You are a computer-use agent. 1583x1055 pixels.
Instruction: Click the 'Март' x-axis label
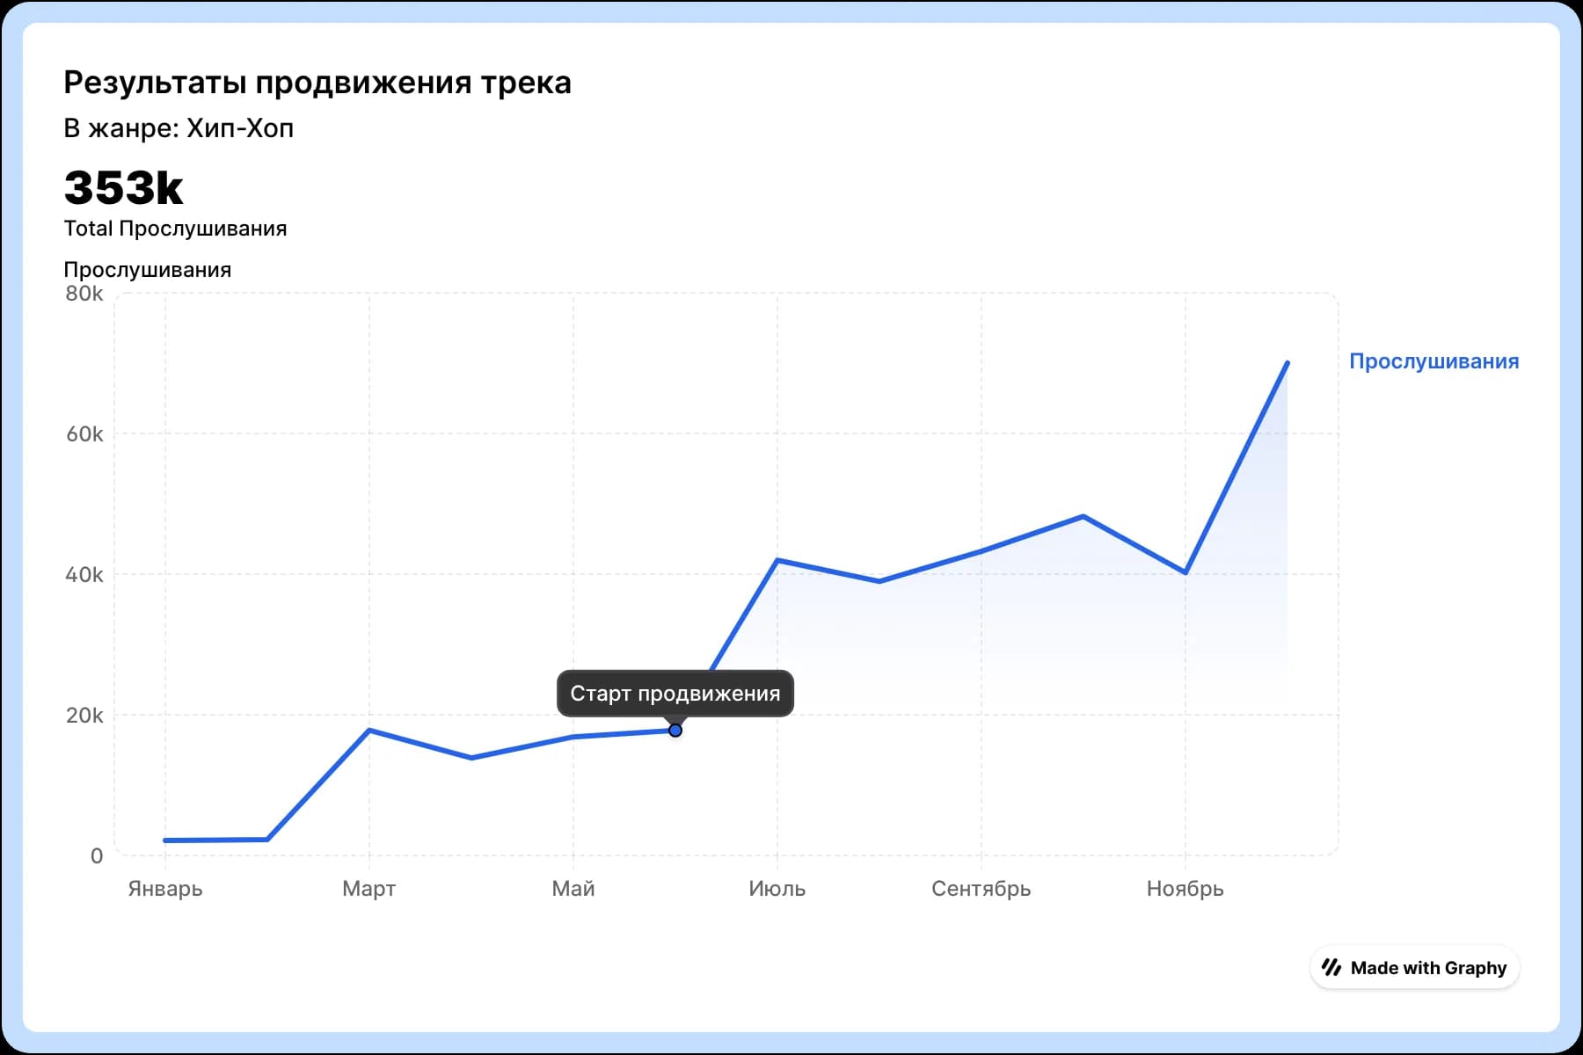(369, 889)
